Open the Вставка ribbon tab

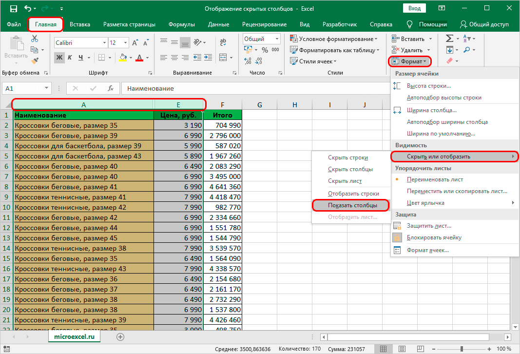[x=80, y=24]
